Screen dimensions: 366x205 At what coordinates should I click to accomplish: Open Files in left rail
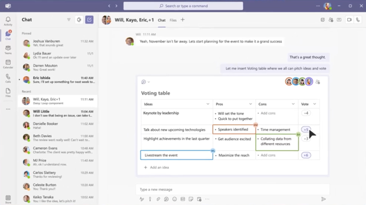point(8,92)
